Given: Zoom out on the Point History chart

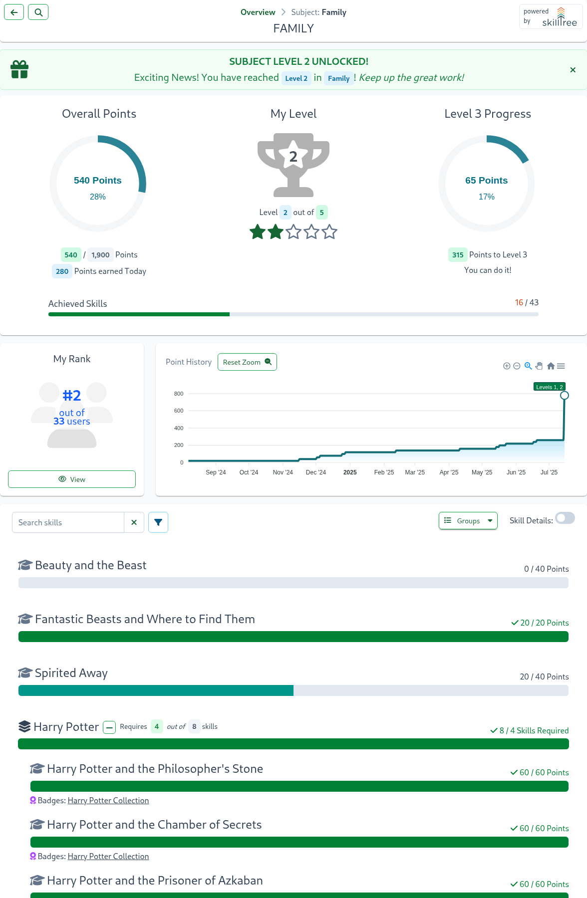Looking at the screenshot, I should pos(517,366).
